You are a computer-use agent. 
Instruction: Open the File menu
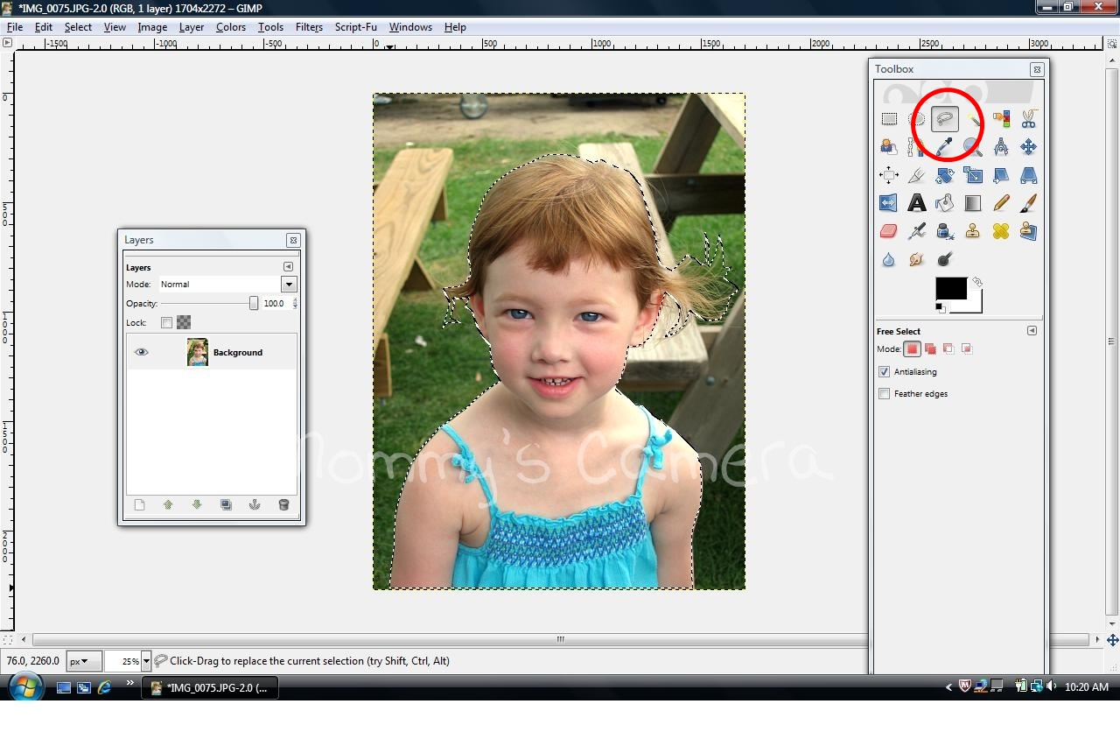[x=15, y=27]
